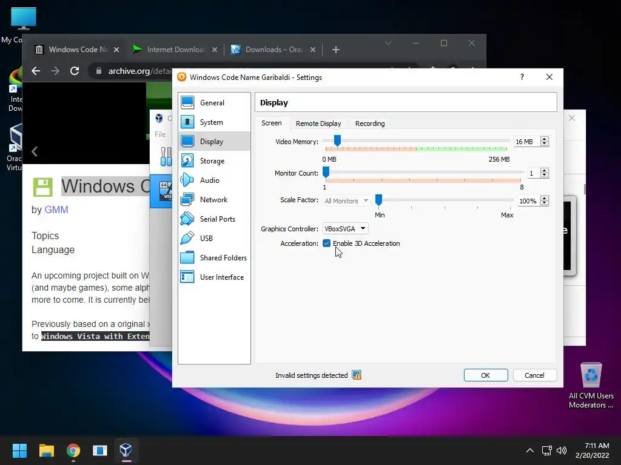The width and height of the screenshot is (621, 465).
Task: Open the User Interface settings category
Action: tap(214, 277)
